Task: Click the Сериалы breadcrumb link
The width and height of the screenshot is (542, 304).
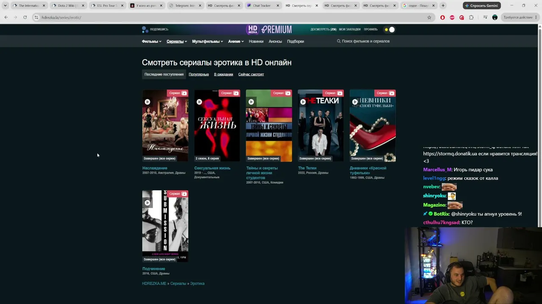Action: point(178,283)
